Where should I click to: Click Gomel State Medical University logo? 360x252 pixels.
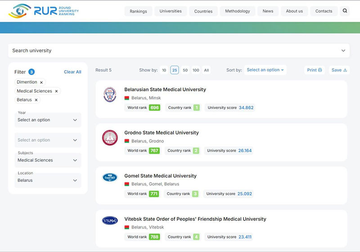point(110,177)
